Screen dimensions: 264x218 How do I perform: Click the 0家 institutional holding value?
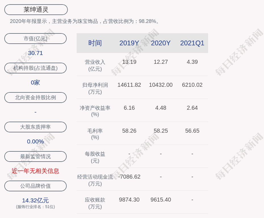click(x=35, y=82)
